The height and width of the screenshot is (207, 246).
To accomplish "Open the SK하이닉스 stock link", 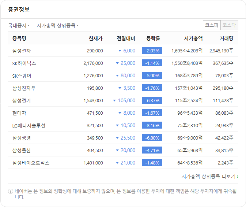I will tap(24, 63).
